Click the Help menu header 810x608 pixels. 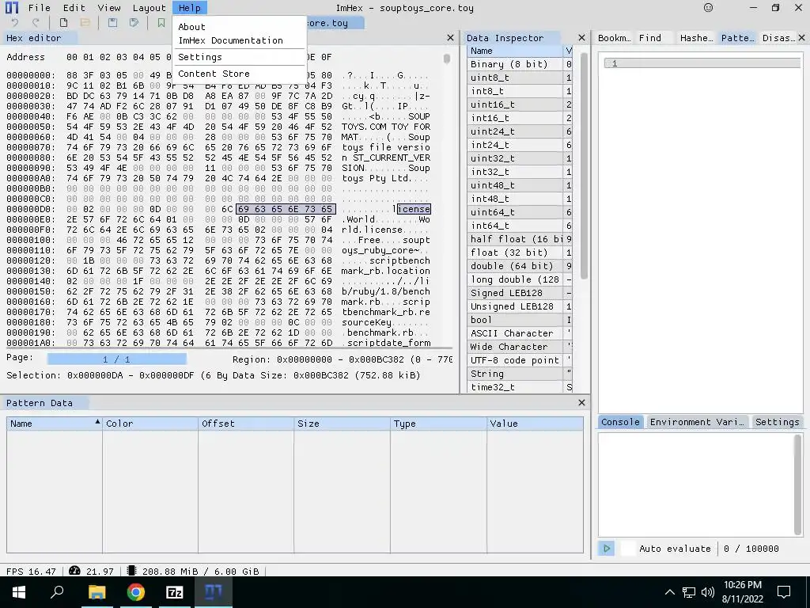(x=190, y=8)
